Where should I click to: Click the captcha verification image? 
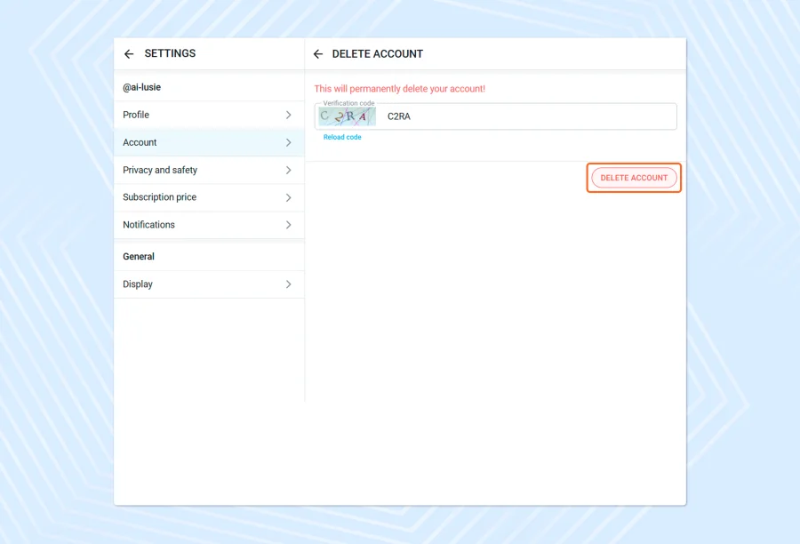click(x=347, y=116)
